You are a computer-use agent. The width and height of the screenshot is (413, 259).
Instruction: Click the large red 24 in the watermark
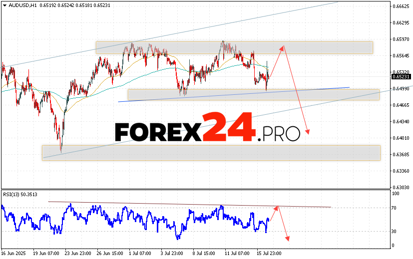click(x=229, y=127)
